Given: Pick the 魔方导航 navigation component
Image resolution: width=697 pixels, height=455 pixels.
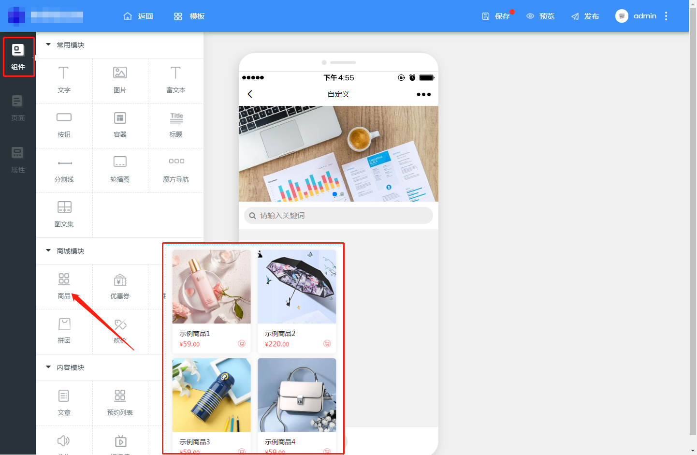Looking at the screenshot, I should tap(176, 170).
